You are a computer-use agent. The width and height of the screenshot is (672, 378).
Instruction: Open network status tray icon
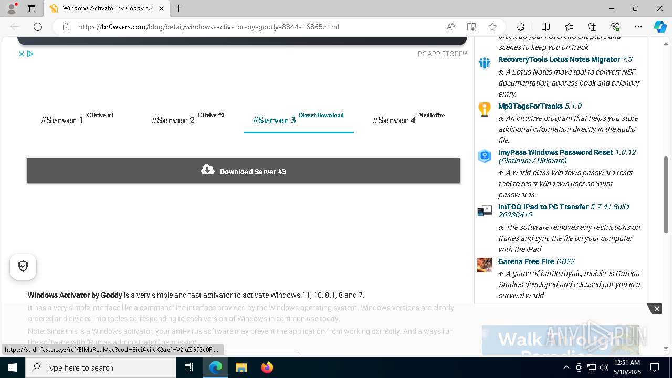click(x=592, y=367)
